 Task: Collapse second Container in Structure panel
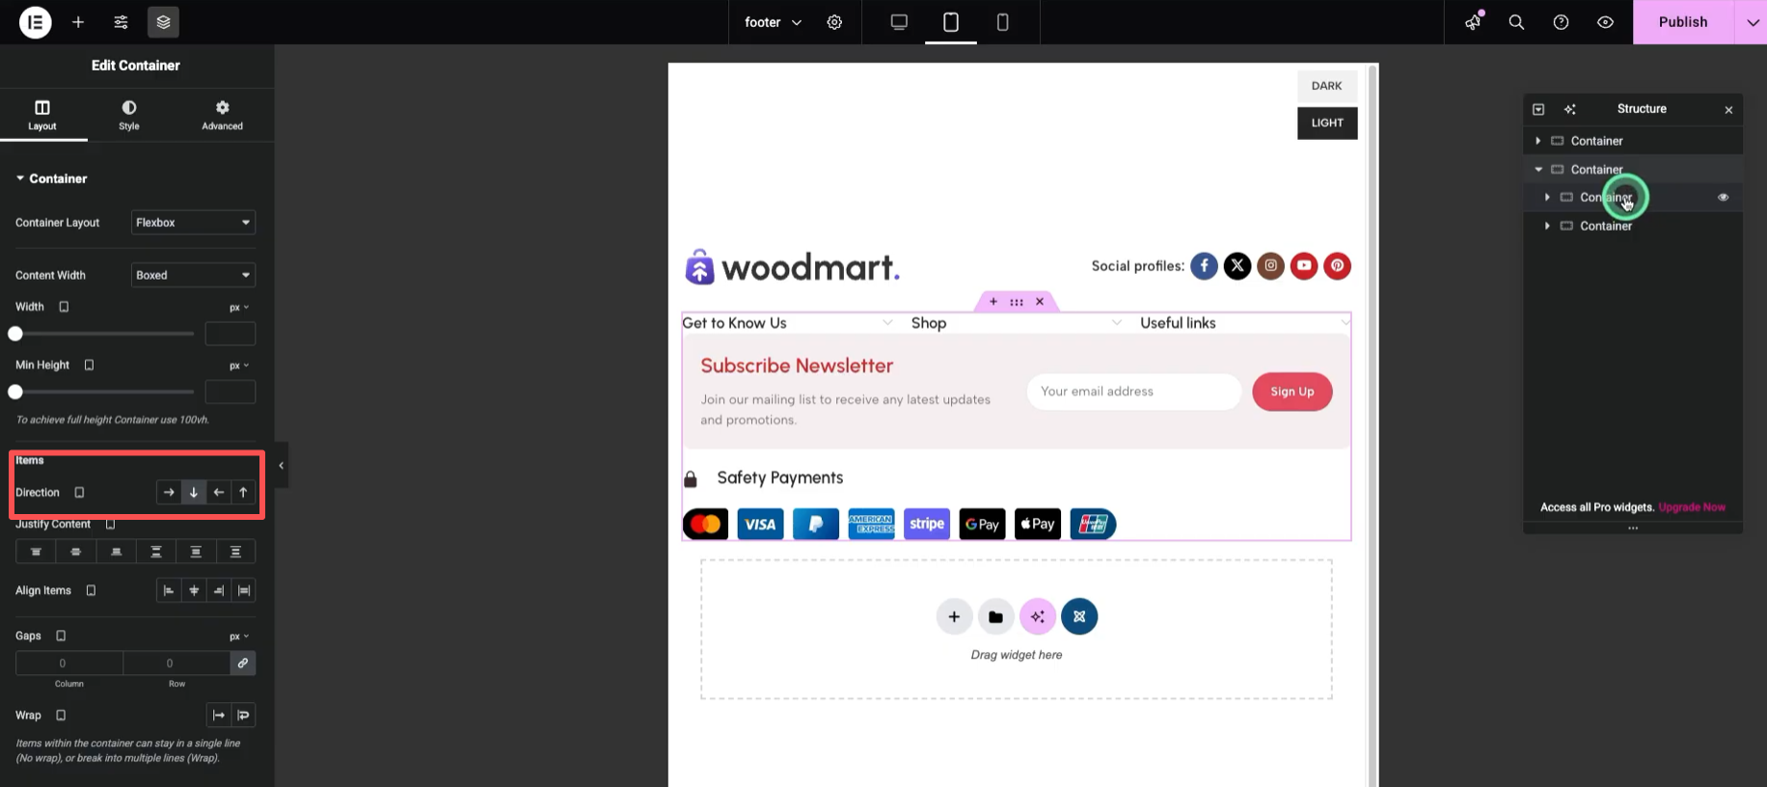pyautogui.click(x=1537, y=169)
